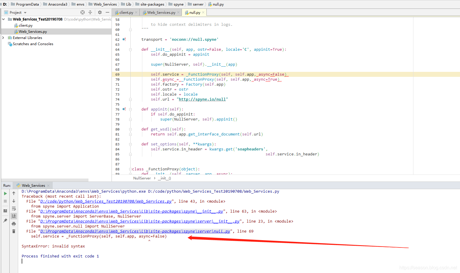Click NullServer in editor breadcrumb
Image resolution: width=460 pixels, height=273 pixels.
(142, 178)
